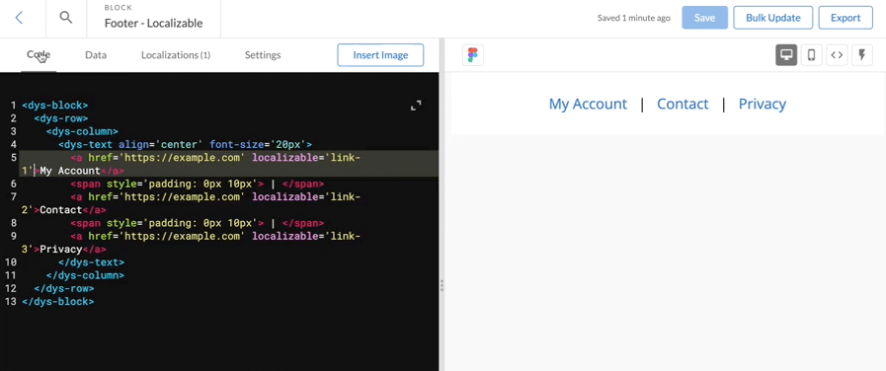The image size is (886, 371).
Task: Click the block title Footer - Localizable
Action: (x=154, y=23)
